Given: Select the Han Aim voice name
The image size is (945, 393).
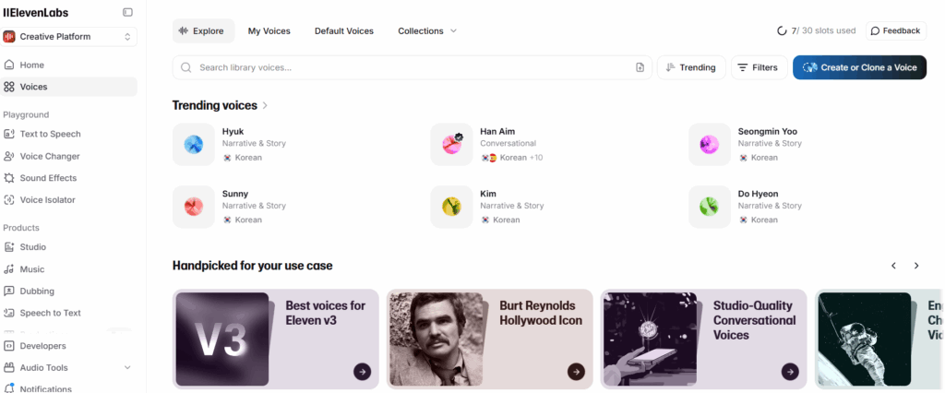Looking at the screenshot, I should pyautogui.click(x=497, y=131).
